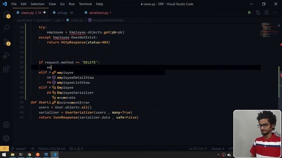The image size is (282, 158).
Task: Select EmployeeSerializer suggestion
Action: 108,93
